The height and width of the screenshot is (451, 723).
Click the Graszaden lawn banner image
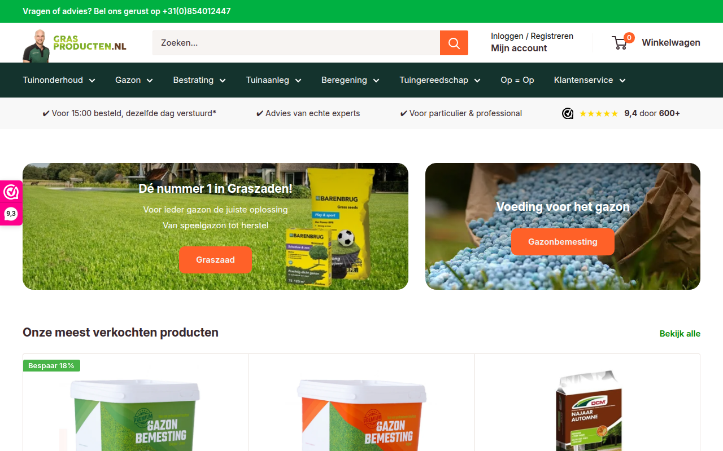click(x=215, y=226)
